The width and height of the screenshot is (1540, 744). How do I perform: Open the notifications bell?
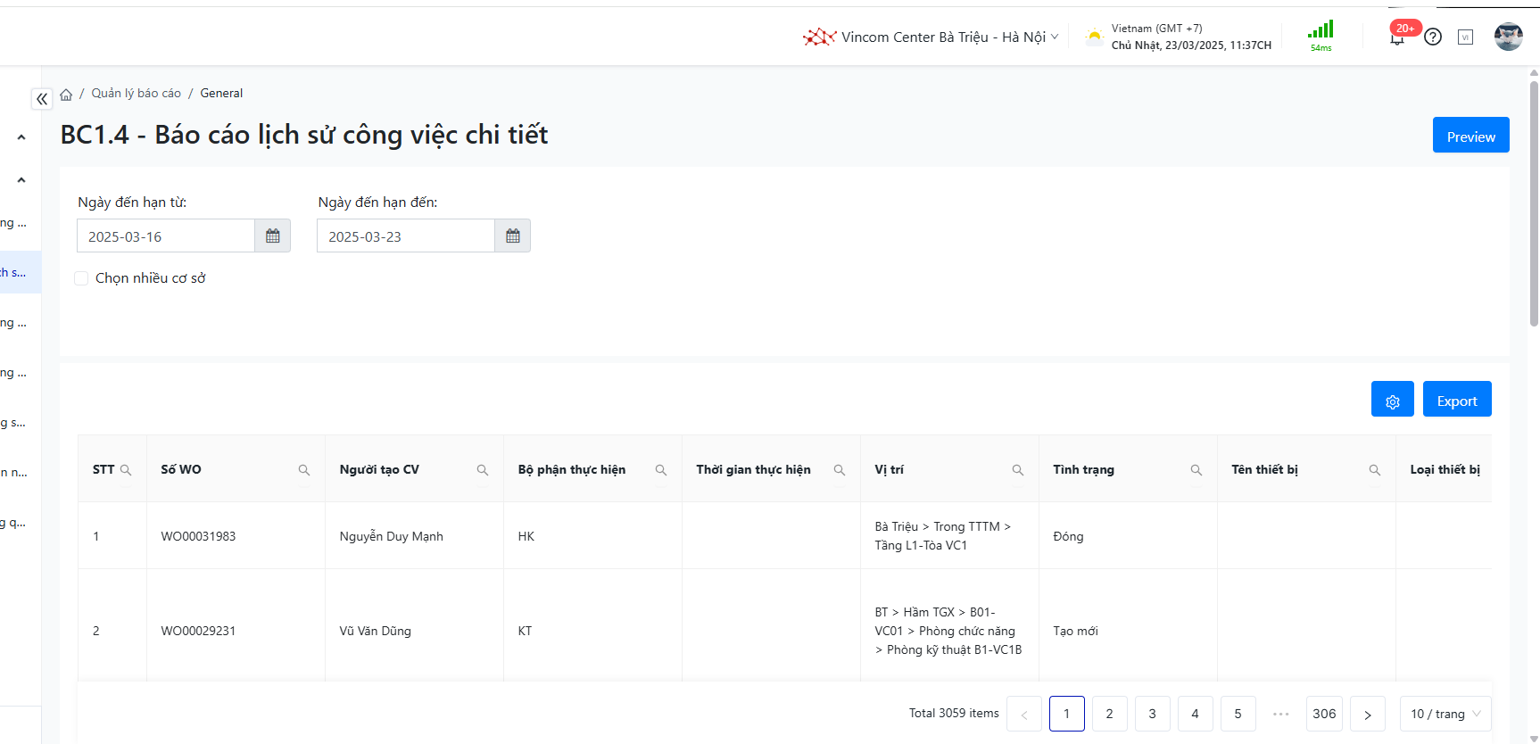click(1396, 37)
